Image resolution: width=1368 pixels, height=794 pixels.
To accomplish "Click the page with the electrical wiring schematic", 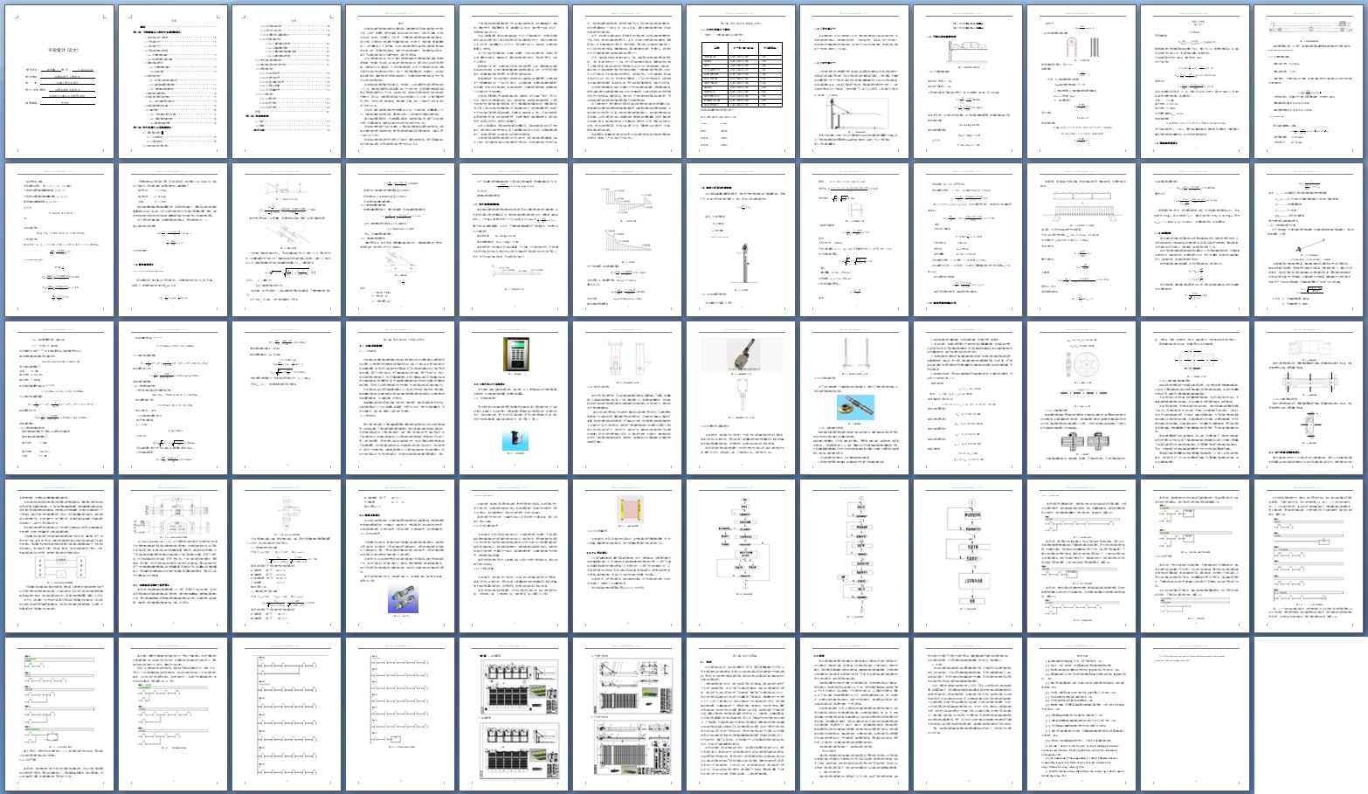I will (x=173, y=556).
